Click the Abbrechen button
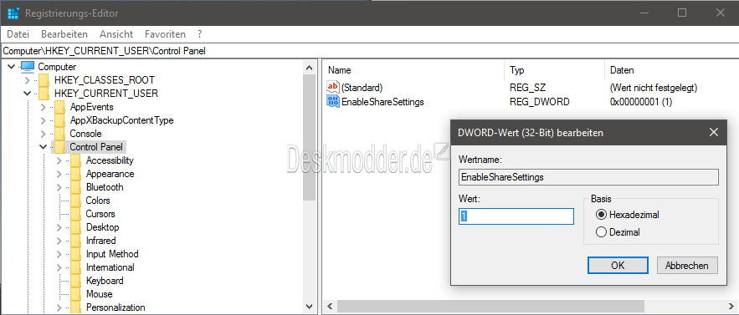The height and width of the screenshot is (315, 739). tap(686, 265)
